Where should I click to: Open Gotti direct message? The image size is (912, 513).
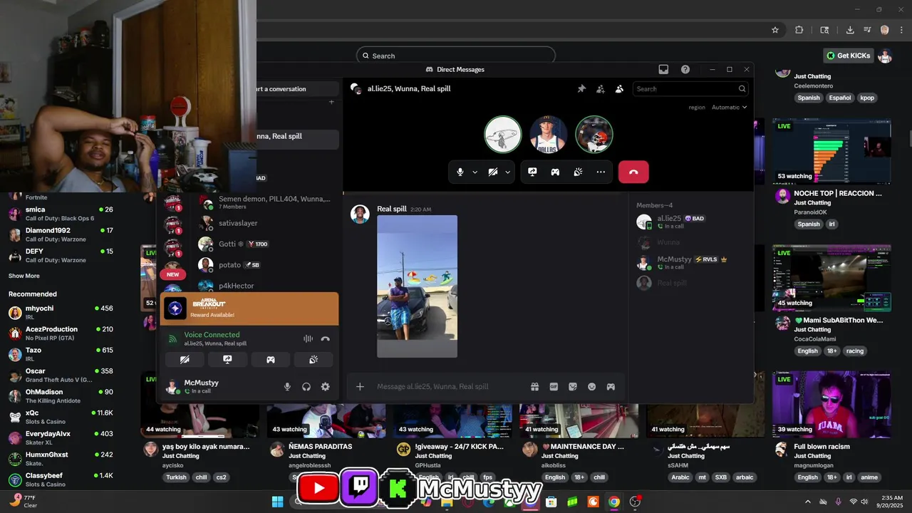tap(248, 244)
